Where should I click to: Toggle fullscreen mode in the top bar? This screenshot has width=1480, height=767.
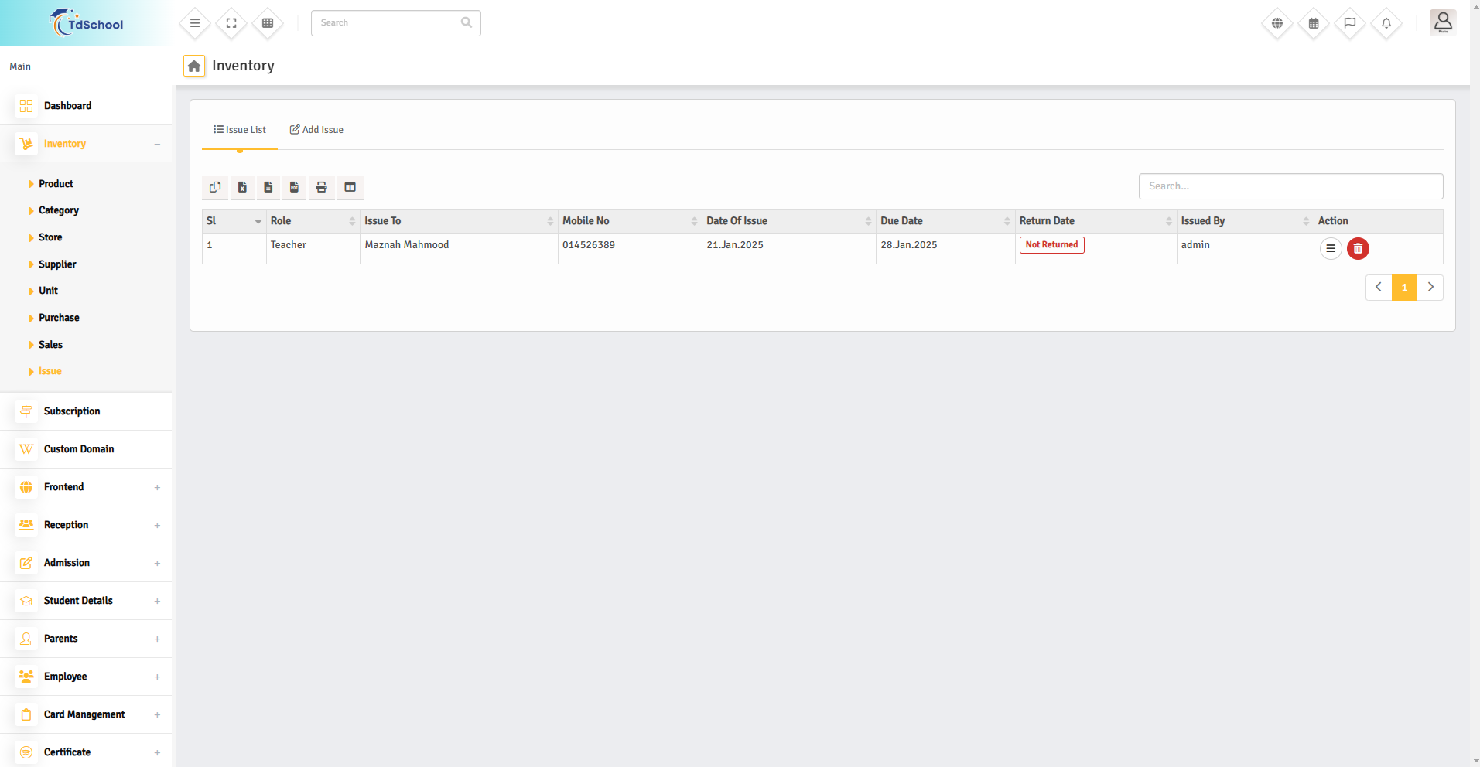tap(231, 23)
